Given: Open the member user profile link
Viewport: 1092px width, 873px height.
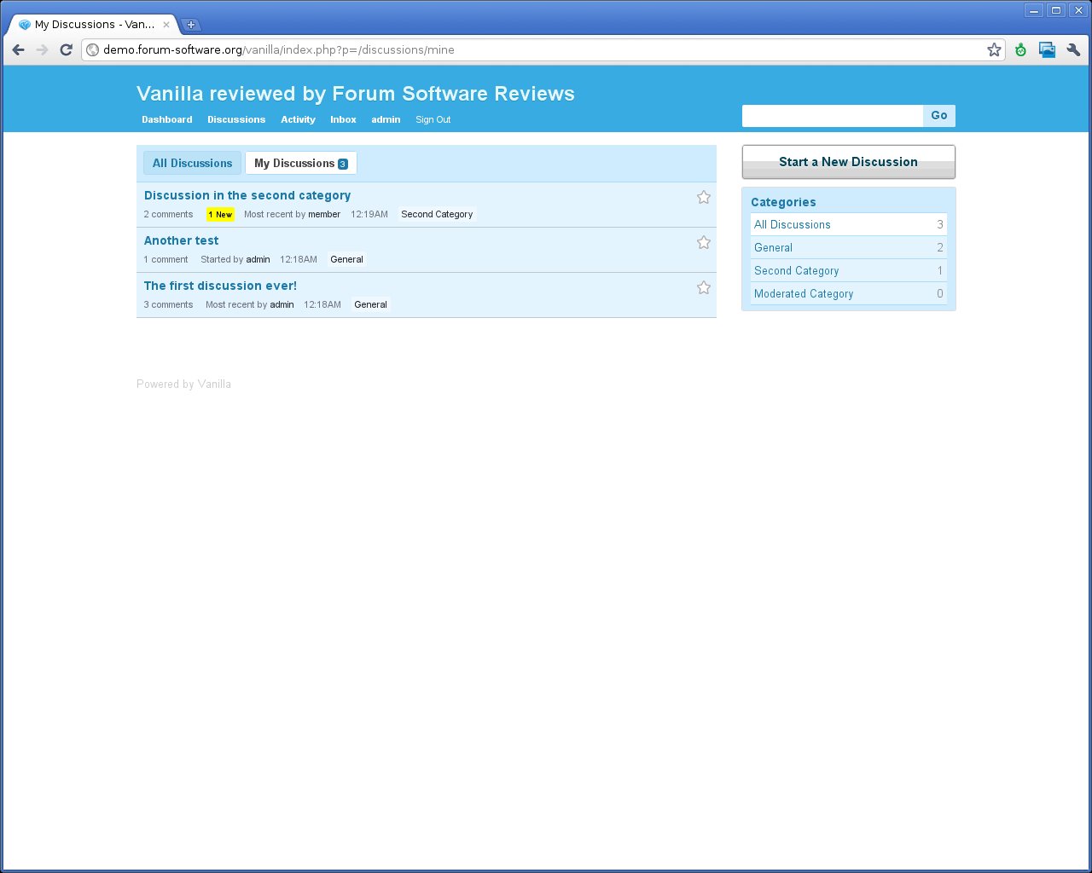Looking at the screenshot, I should point(324,214).
